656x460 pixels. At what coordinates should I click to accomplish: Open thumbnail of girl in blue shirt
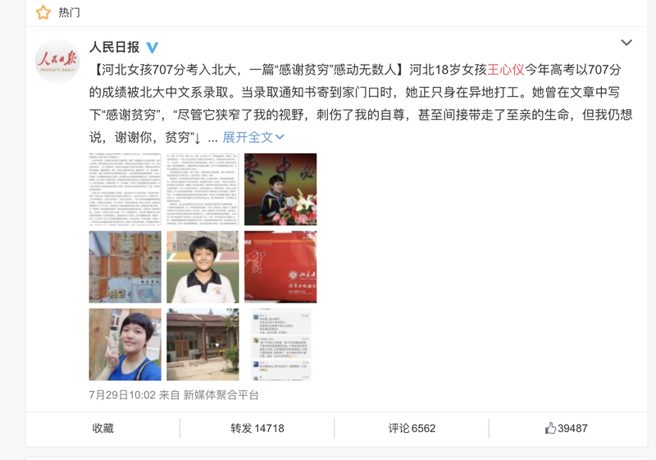(125, 344)
